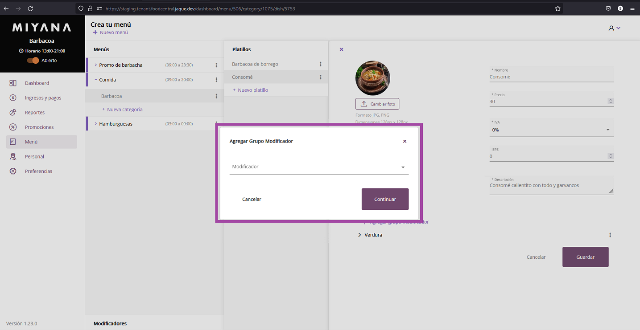Open Ingresos y pagos section
Image resolution: width=640 pixels, height=330 pixels.
tap(43, 98)
